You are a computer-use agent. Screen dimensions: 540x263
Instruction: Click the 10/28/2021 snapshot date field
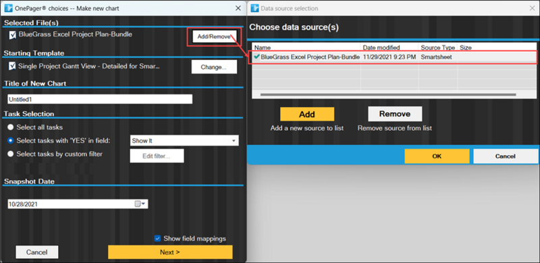click(78, 204)
